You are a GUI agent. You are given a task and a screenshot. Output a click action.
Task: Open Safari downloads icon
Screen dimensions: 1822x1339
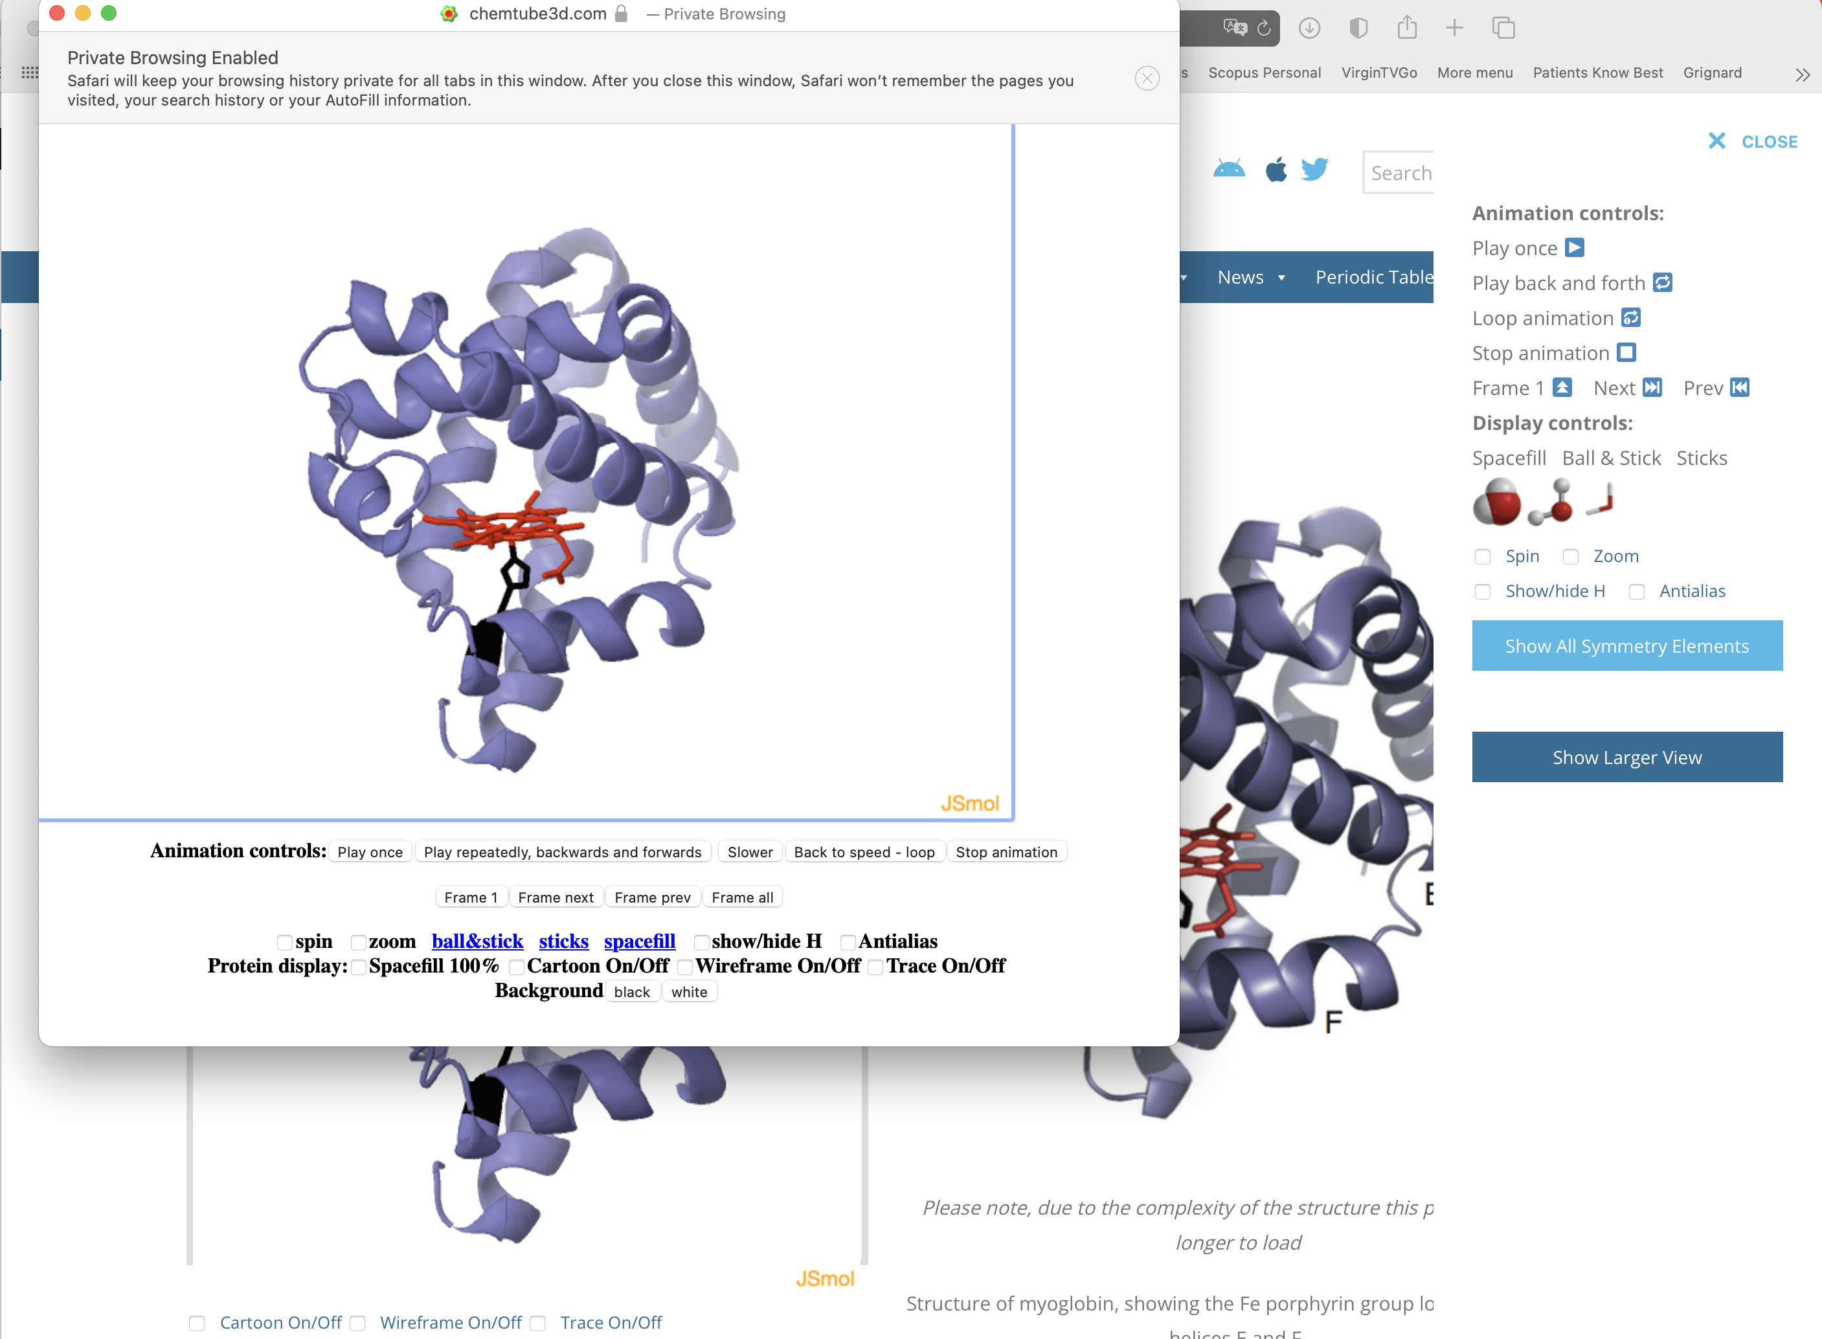(x=1309, y=28)
